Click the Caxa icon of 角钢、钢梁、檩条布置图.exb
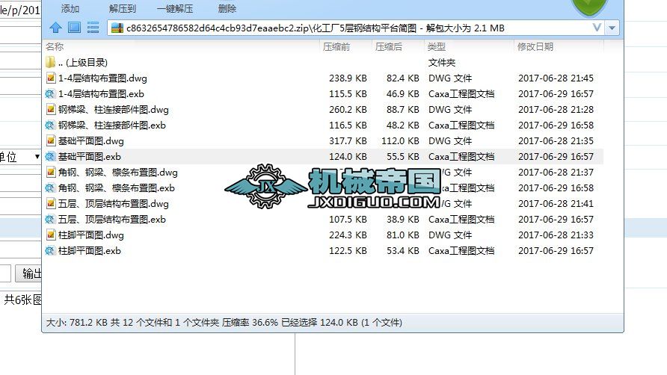 (x=50, y=188)
